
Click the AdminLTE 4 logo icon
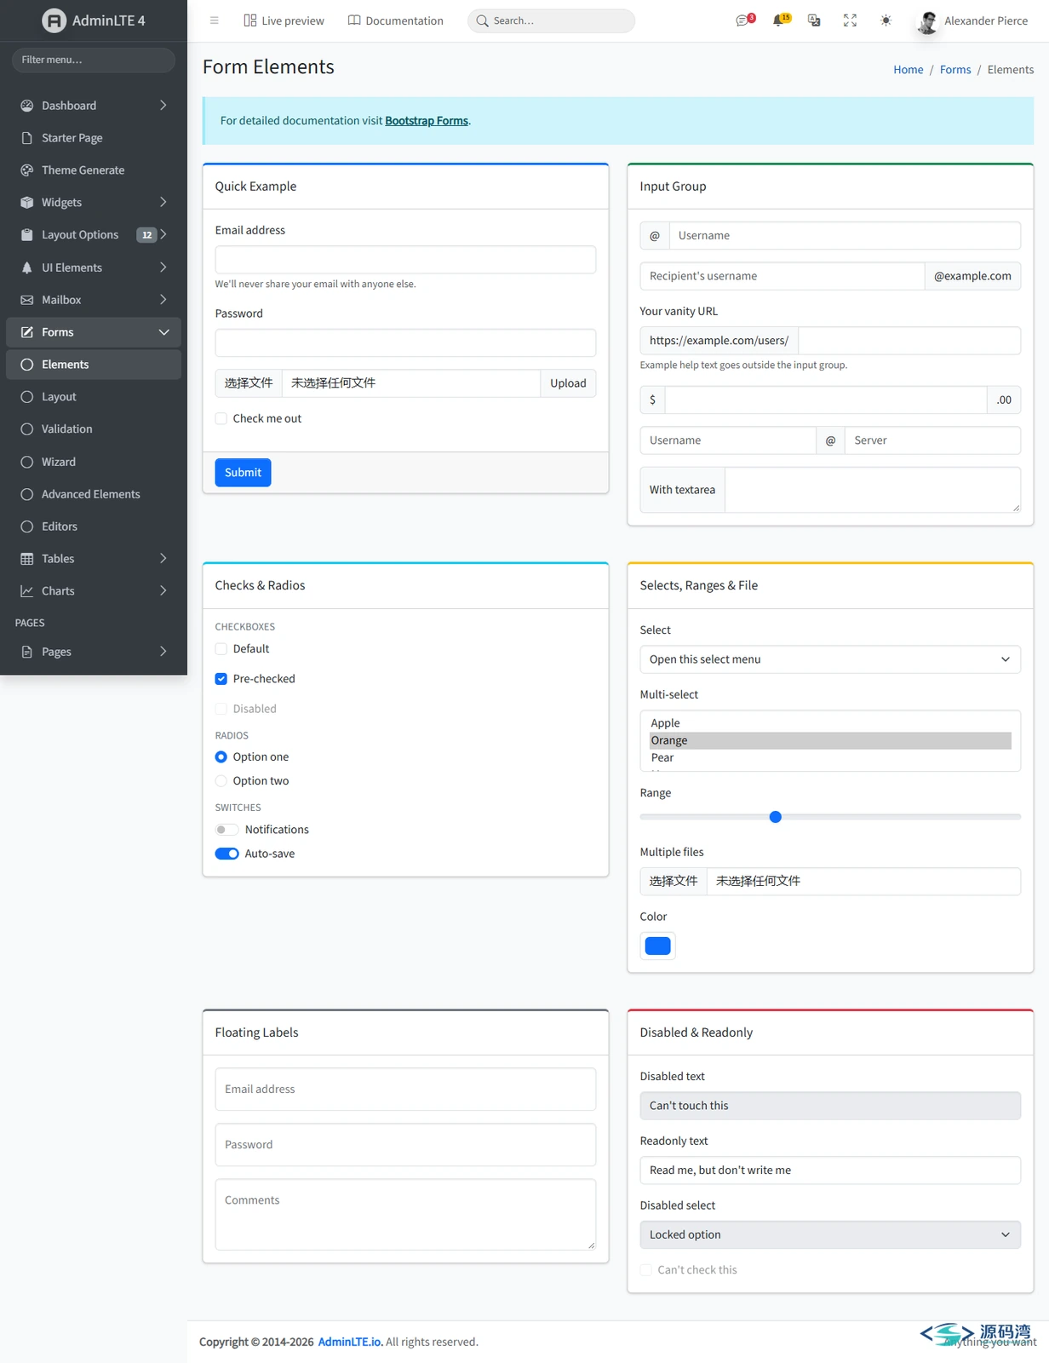click(54, 20)
